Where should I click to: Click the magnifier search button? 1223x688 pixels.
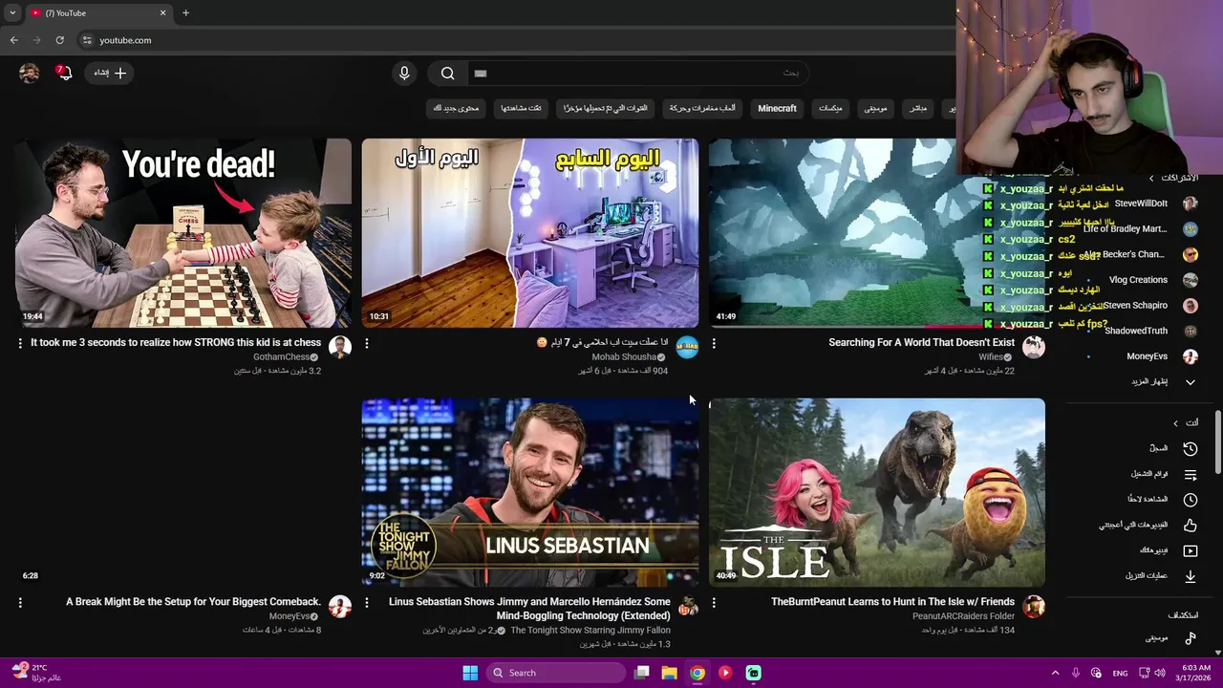[448, 73]
